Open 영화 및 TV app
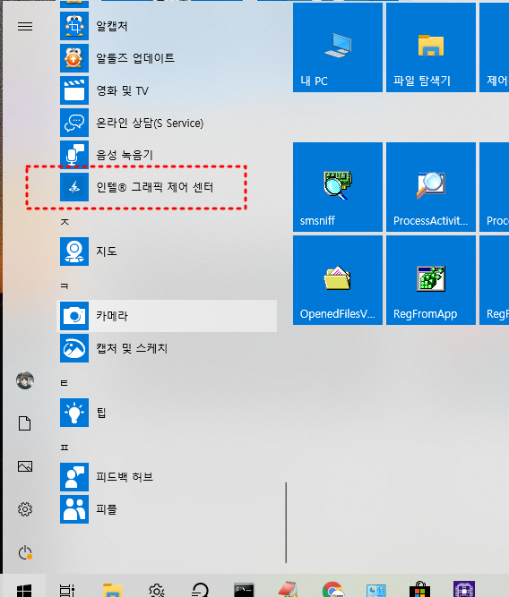The height and width of the screenshot is (597, 509). tap(167, 90)
